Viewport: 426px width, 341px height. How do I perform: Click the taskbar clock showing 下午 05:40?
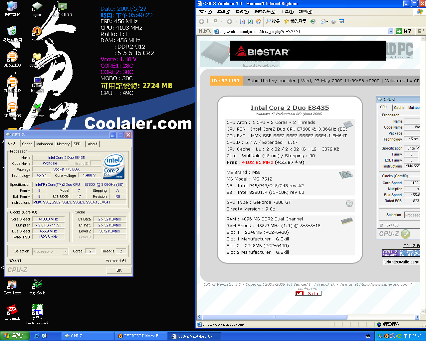(412, 336)
